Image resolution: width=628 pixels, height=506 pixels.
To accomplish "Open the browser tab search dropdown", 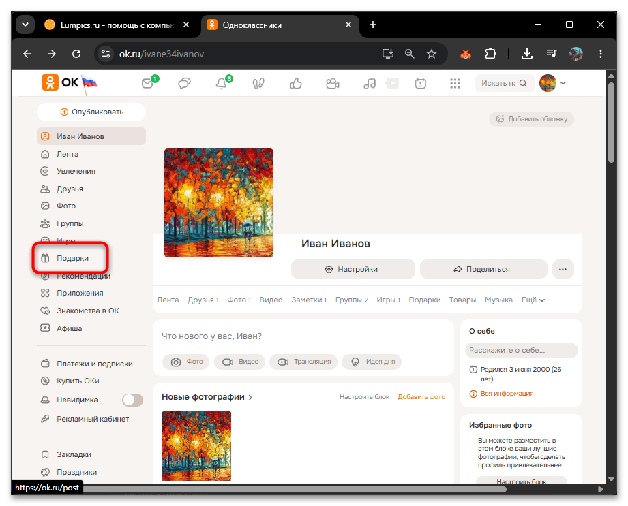I will pyautogui.click(x=25, y=25).
